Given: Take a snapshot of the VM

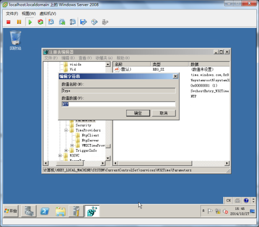Looking at the screenshot, I should click(51, 22).
